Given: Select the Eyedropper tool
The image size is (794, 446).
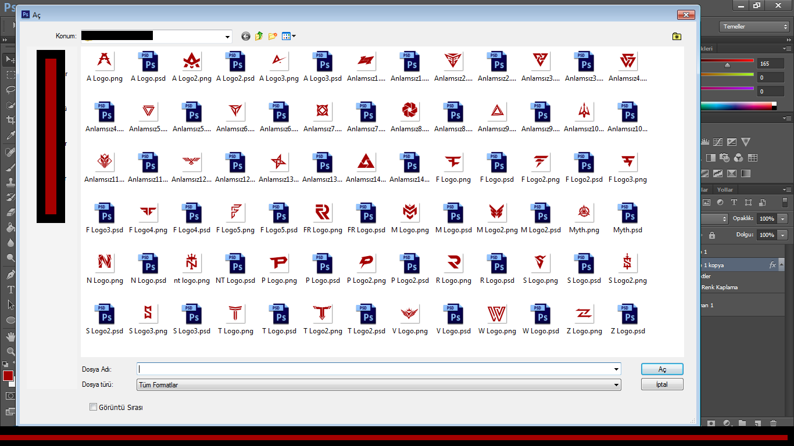Looking at the screenshot, I should coord(10,135).
